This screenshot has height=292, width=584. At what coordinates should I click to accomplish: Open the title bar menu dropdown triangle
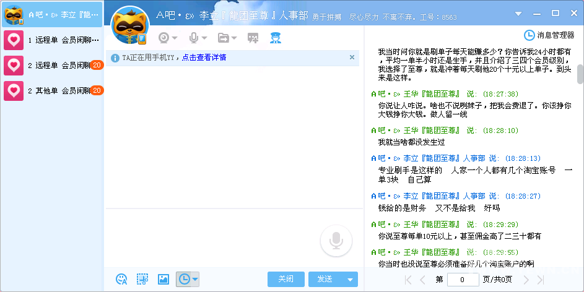pyautogui.click(x=518, y=14)
